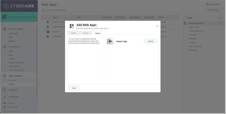Open Organizations in the sidebar
The image size is (226, 114).
14,66
